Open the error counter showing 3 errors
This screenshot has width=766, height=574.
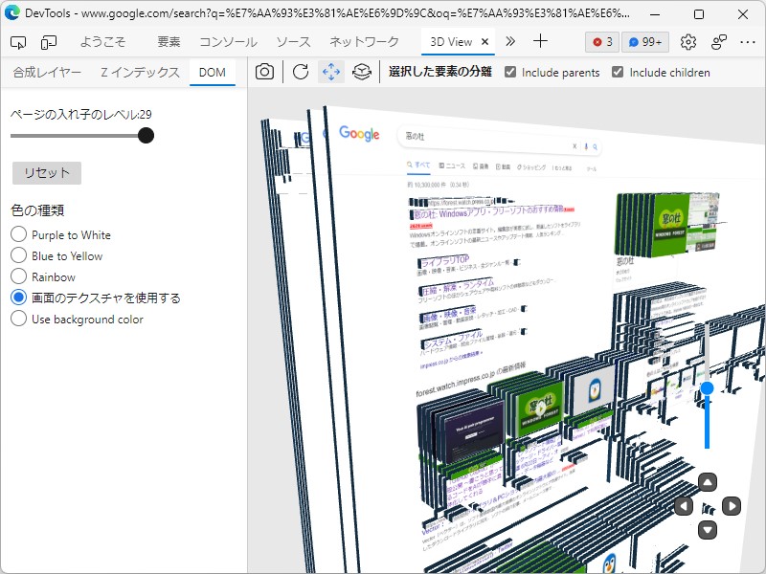click(x=602, y=42)
